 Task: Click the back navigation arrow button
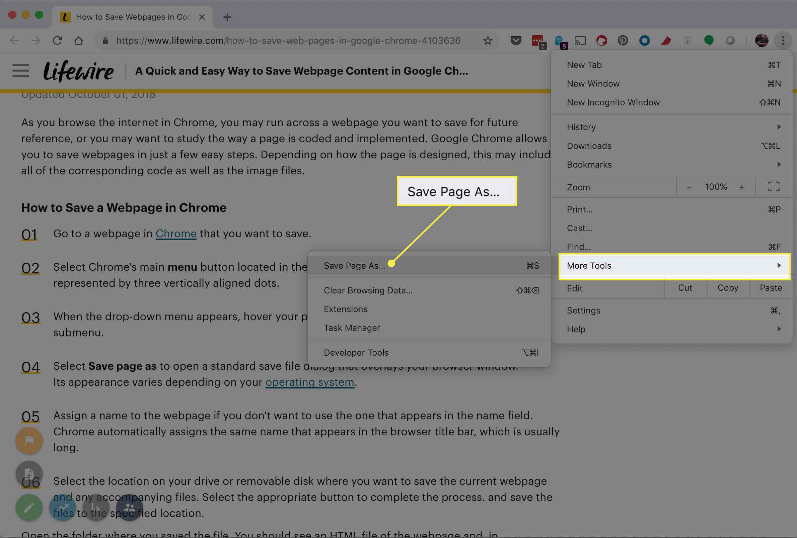[x=14, y=39]
